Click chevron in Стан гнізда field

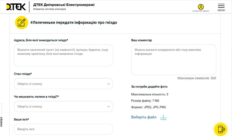[x=108, y=84]
